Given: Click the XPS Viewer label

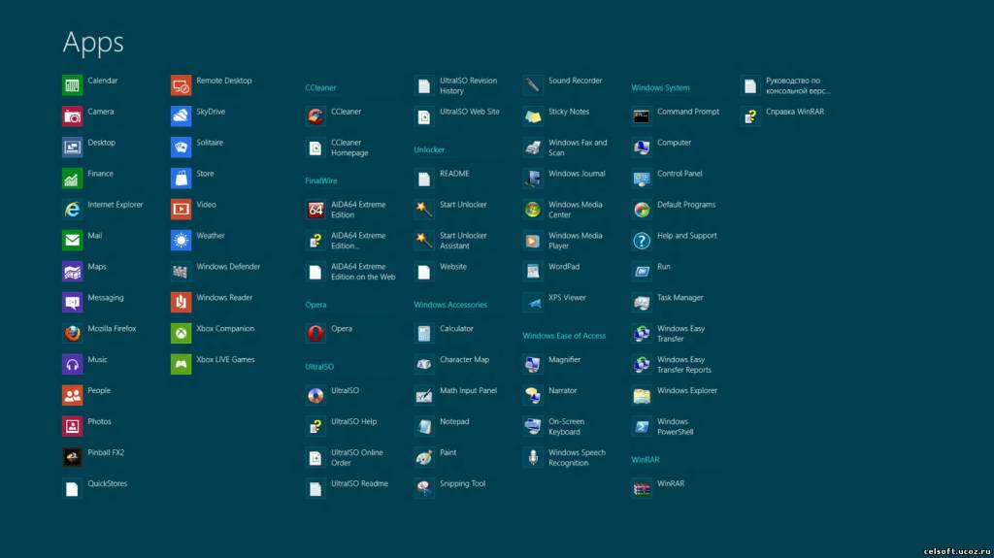Looking at the screenshot, I should tap(567, 297).
